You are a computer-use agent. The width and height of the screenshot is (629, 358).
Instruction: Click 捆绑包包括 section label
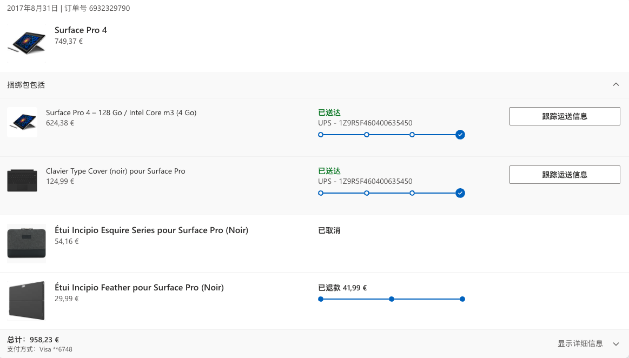[26, 85]
